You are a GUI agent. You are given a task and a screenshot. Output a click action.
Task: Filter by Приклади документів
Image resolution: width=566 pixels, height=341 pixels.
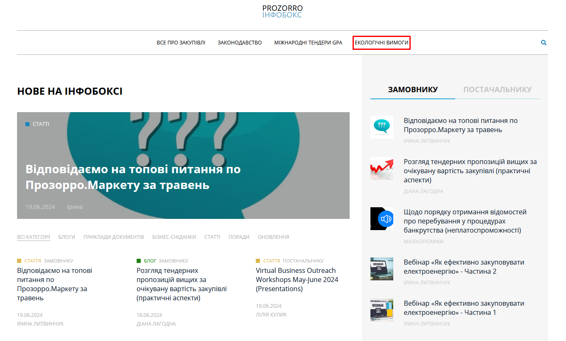pyautogui.click(x=114, y=237)
